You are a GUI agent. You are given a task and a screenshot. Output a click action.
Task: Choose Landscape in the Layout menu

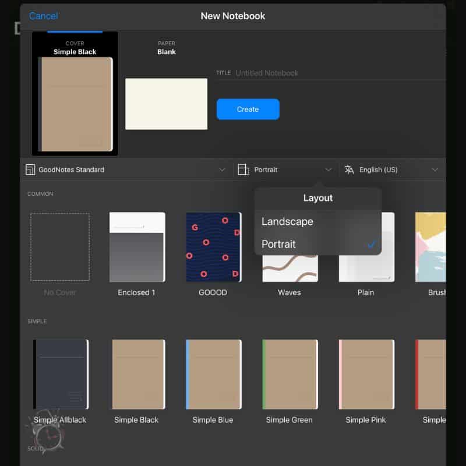318,221
